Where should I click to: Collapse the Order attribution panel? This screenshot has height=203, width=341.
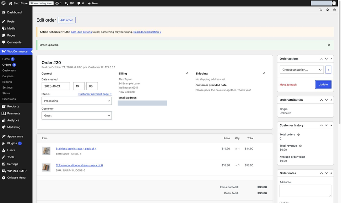point(331,100)
